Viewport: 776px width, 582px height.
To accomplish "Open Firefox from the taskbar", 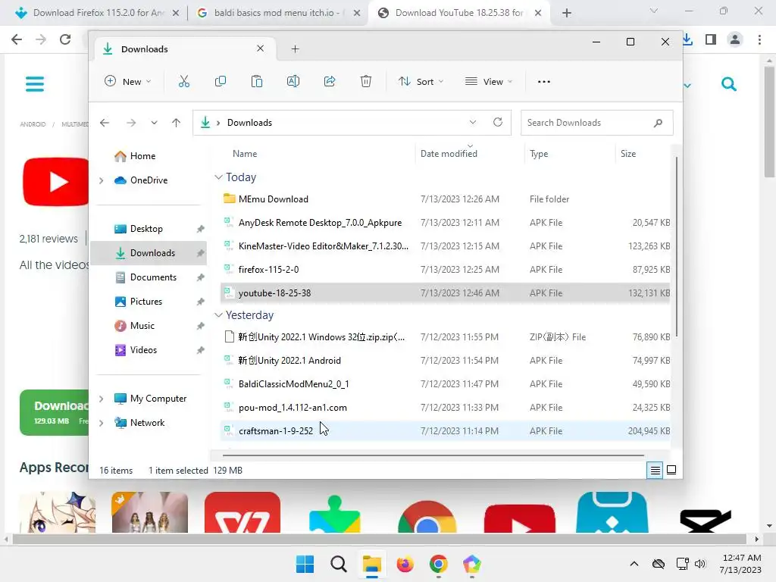I will coord(405,564).
